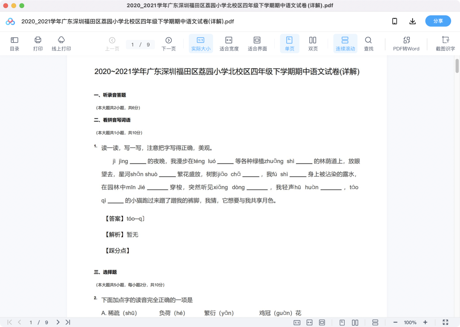The height and width of the screenshot is (327, 460).
Task: Click the vertical scrollbar thumb
Action: [x=457, y=66]
